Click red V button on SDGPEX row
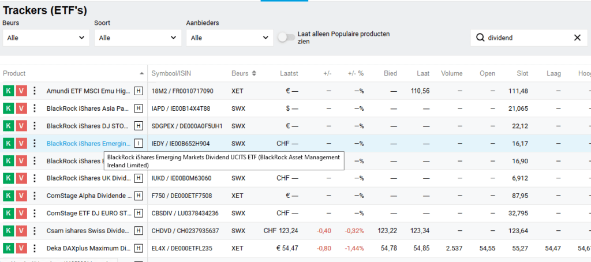This screenshot has height=262, width=591. (21, 126)
